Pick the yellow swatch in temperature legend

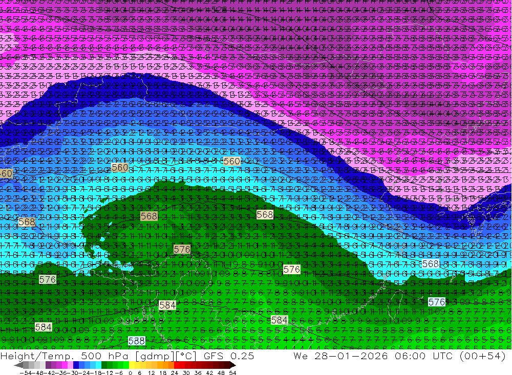click(x=132, y=365)
